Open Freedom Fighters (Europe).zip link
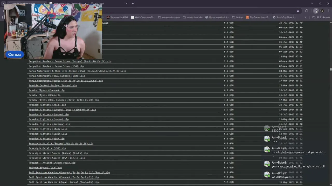This screenshot has height=186, width=332. 49,114
